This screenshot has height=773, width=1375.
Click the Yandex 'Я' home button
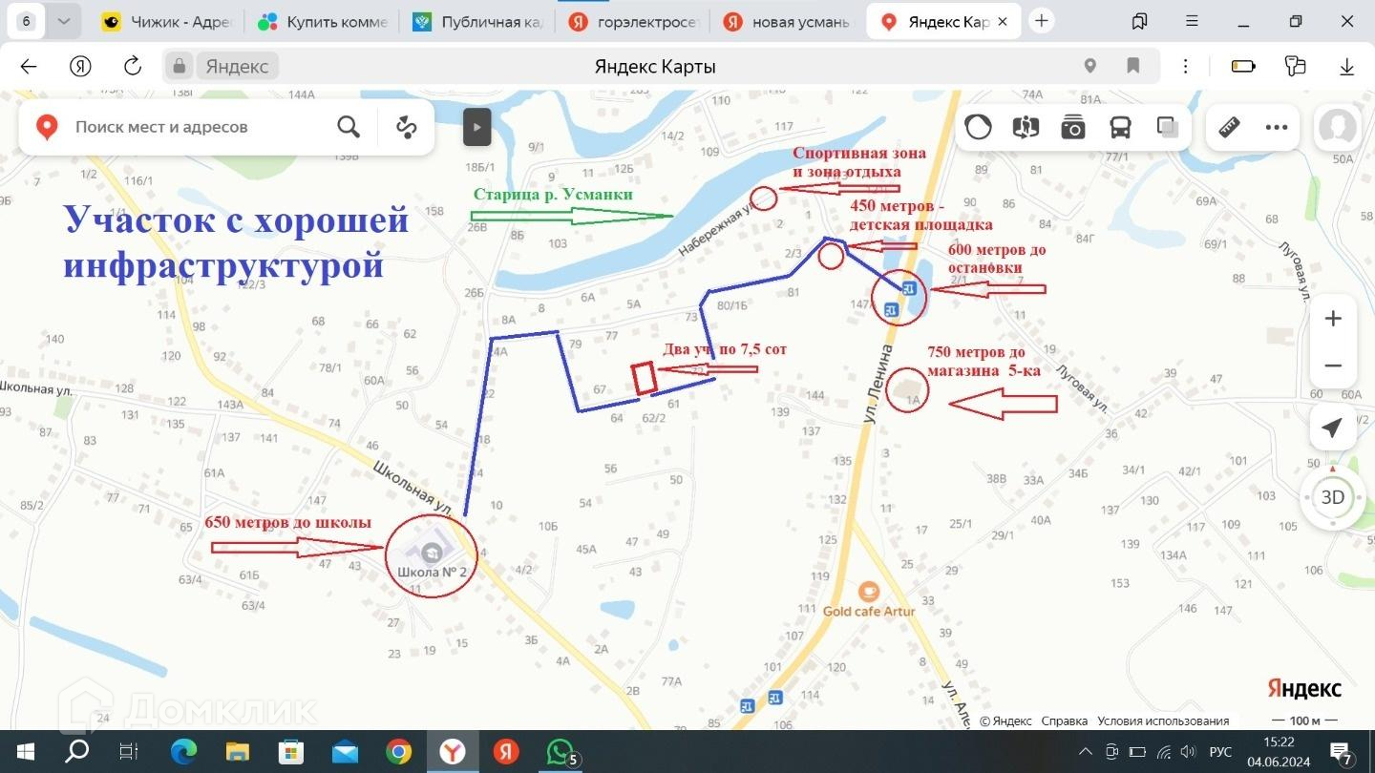click(80, 66)
